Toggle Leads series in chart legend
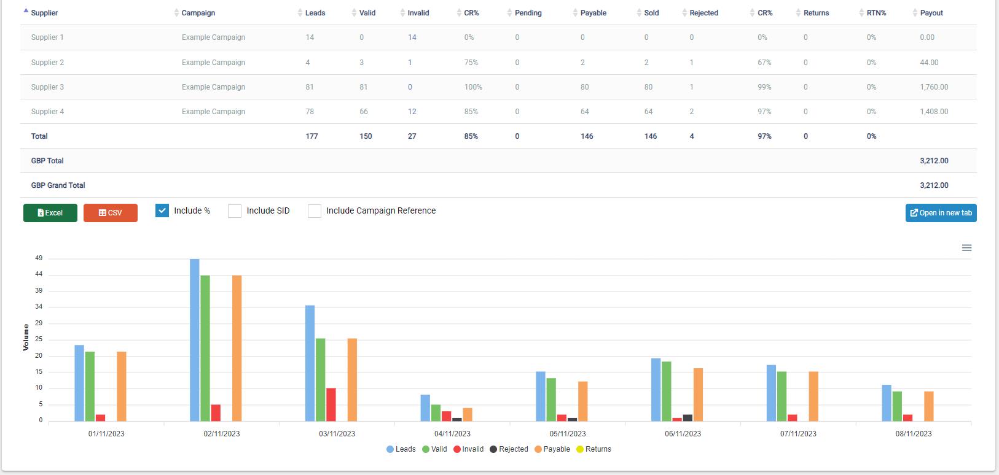Image resolution: width=999 pixels, height=475 pixels. pyautogui.click(x=401, y=449)
